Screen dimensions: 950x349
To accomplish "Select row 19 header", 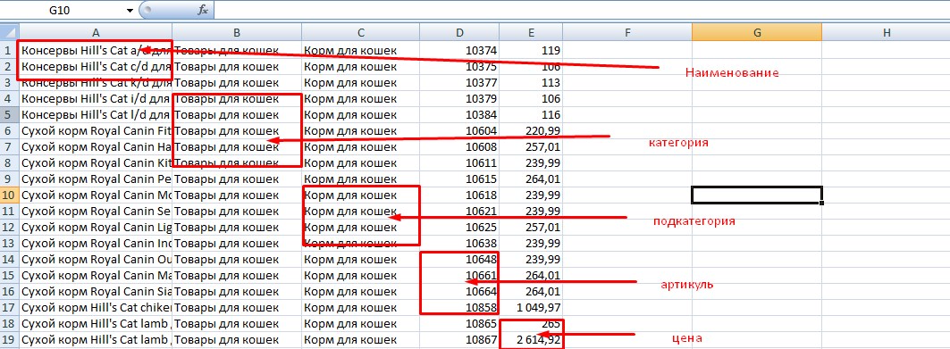I will point(10,339).
